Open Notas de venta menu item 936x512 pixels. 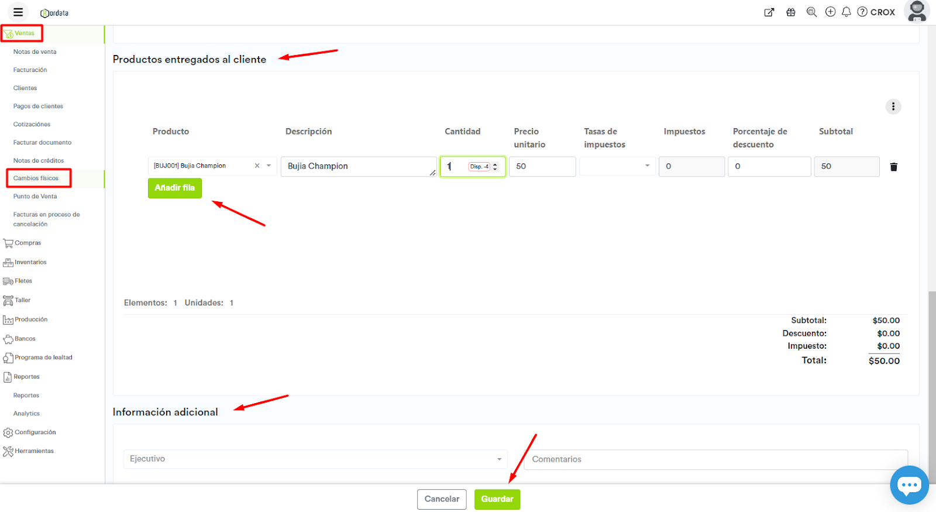coord(35,52)
